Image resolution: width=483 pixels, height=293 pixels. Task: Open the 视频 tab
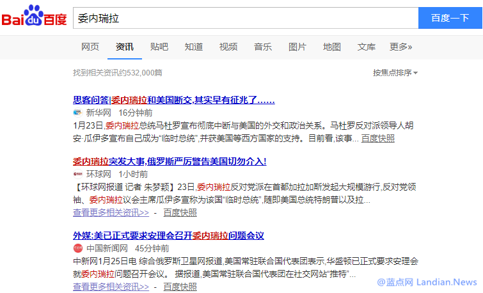228,47
